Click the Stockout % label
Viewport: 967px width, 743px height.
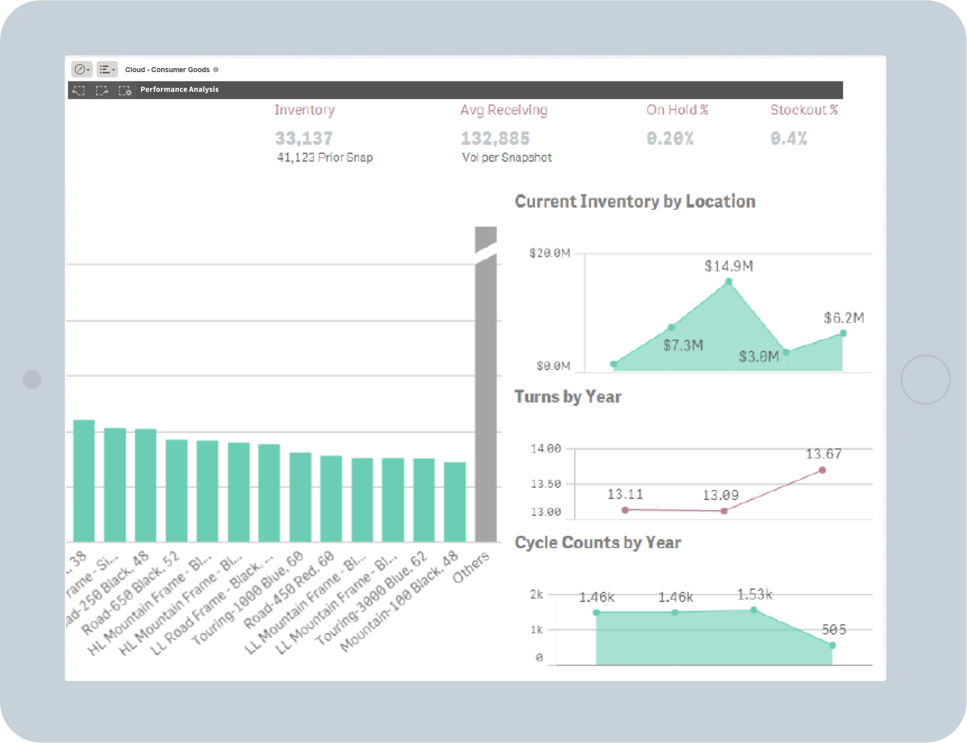pyautogui.click(x=804, y=109)
